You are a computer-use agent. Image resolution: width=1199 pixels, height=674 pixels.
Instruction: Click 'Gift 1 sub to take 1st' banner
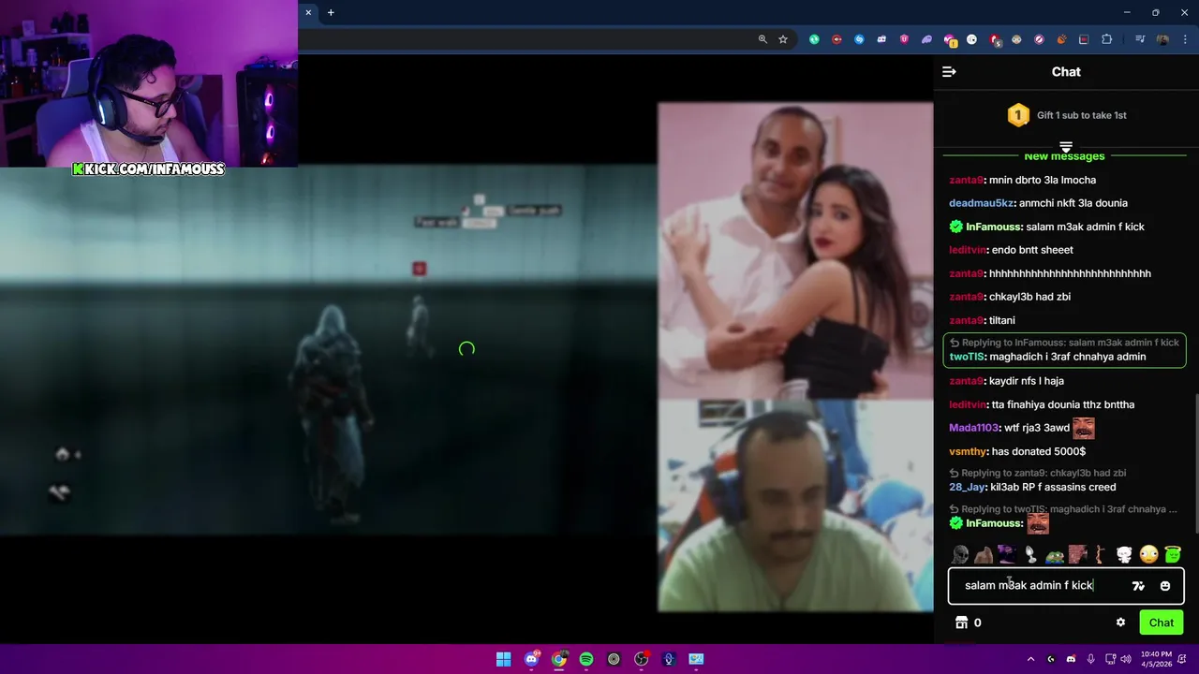tap(1066, 115)
